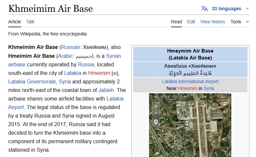This screenshot has height=157, width=256.
Task: Open the View history tab
Action: (213, 22)
